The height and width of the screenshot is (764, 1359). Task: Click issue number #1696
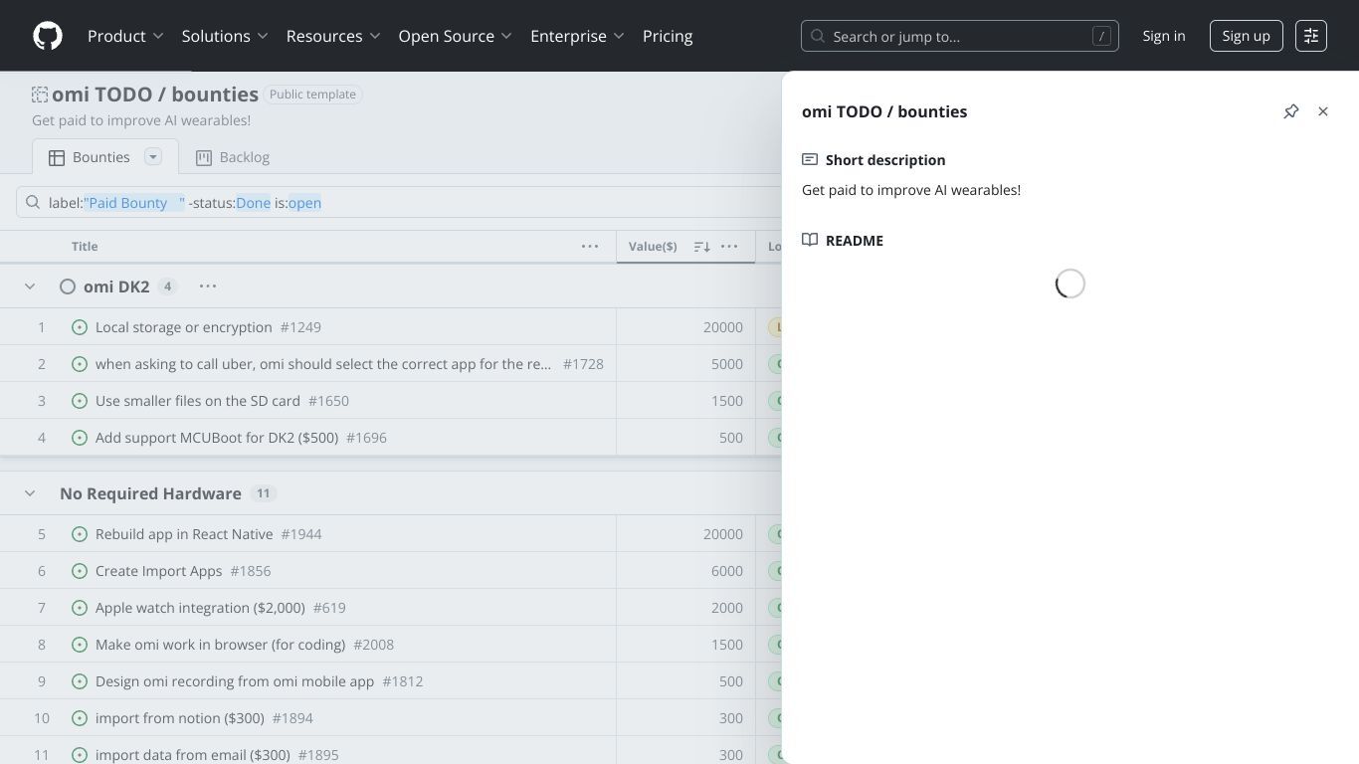point(366,438)
